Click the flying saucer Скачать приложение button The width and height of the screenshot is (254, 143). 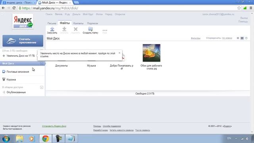click(x=23, y=41)
